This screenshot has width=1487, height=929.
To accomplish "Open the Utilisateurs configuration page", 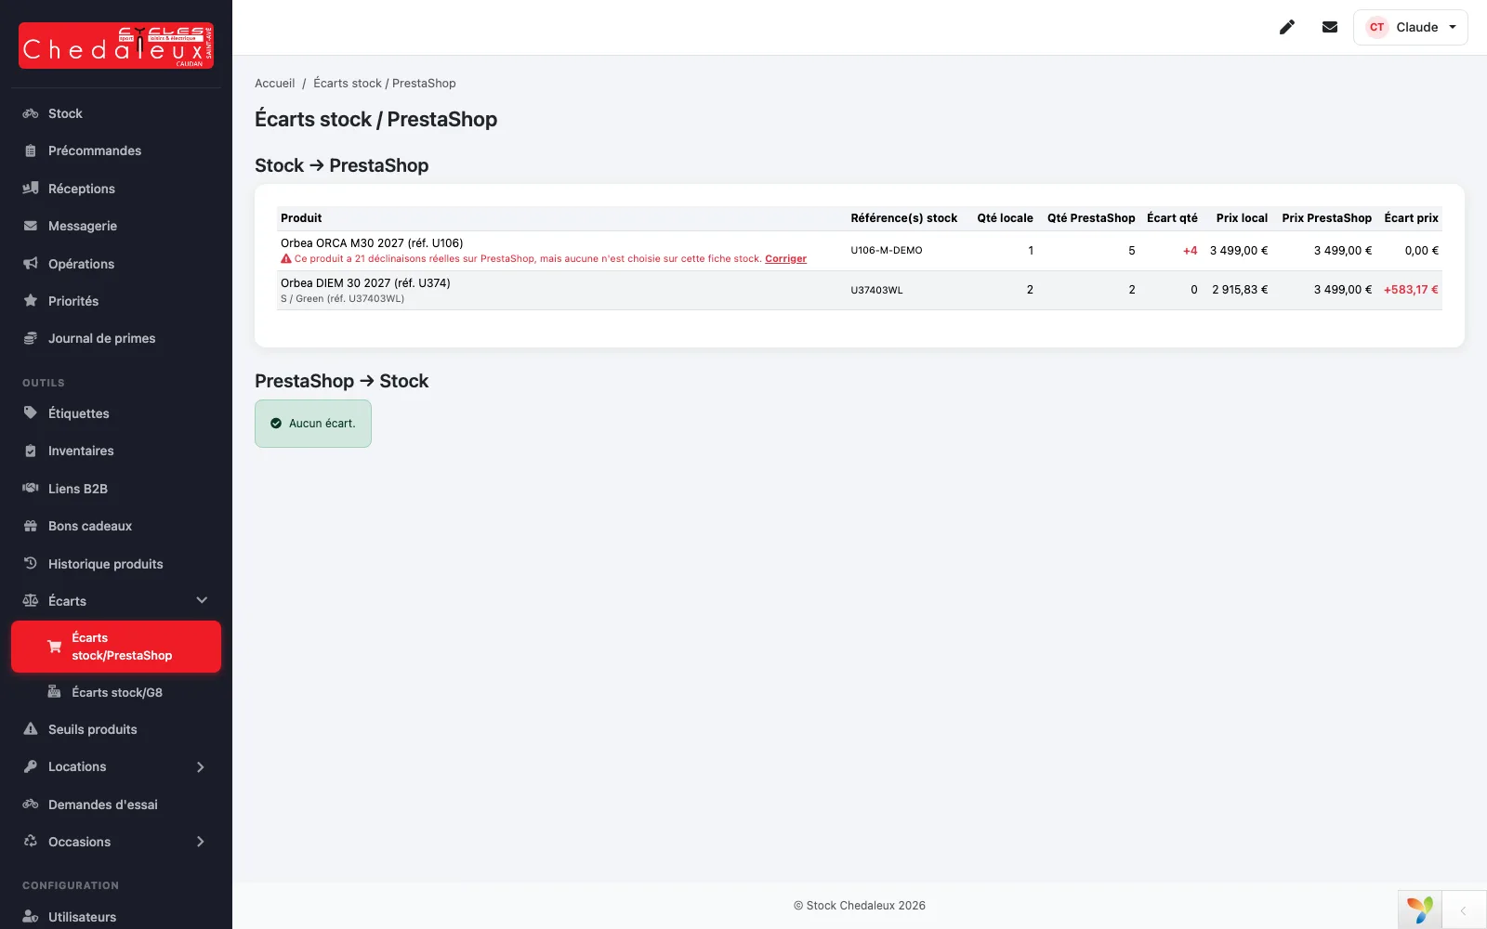I will click(x=116, y=917).
